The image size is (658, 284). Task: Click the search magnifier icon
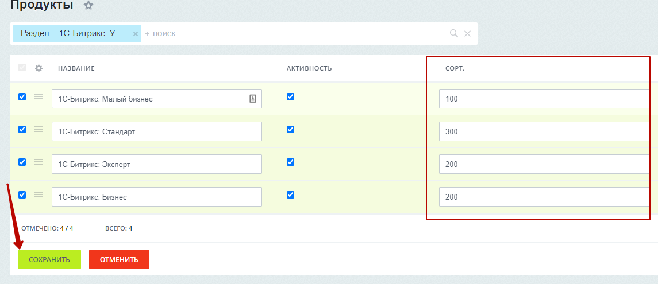pyautogui.click(x=453, y=33)
